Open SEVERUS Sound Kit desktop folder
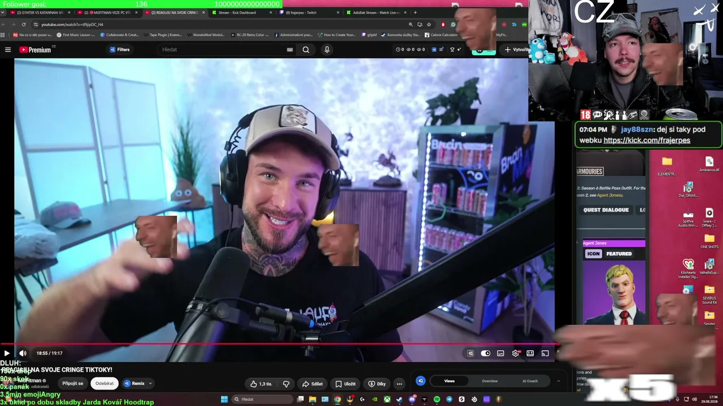This screenshot has width=723, height=406. [x=709, y=295]
